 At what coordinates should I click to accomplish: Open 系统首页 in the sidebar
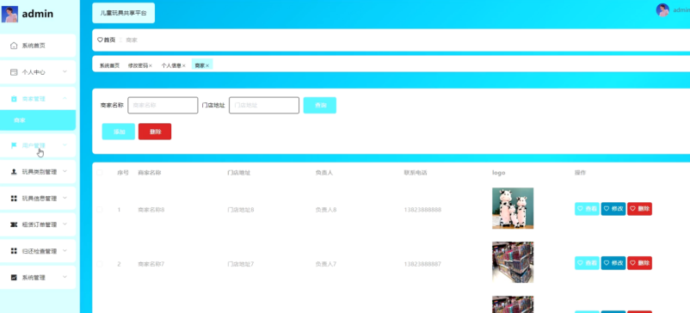pos(38,46)
